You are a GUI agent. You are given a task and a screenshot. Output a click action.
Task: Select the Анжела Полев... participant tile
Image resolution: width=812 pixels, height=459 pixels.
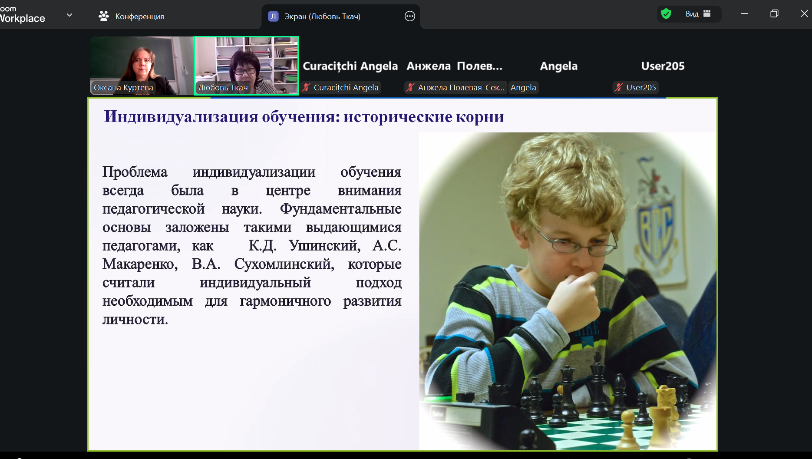pyautogui.click(x=454, y=66)
